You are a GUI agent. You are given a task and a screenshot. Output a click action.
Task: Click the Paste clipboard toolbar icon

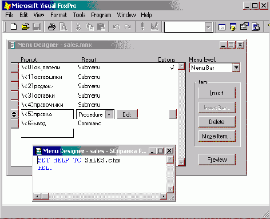[101, 26]
